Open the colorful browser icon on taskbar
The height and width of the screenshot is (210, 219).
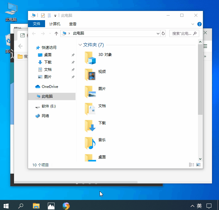66,206
